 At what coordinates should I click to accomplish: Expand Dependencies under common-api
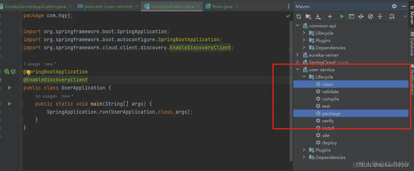(x=304, y=48)
